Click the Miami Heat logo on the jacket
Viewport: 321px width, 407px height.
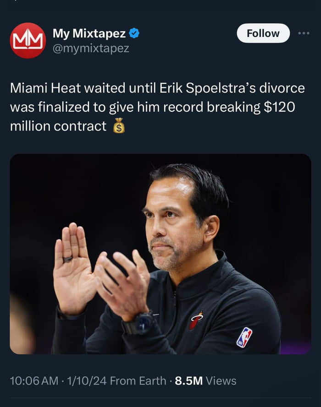click(x=196, y=320)
